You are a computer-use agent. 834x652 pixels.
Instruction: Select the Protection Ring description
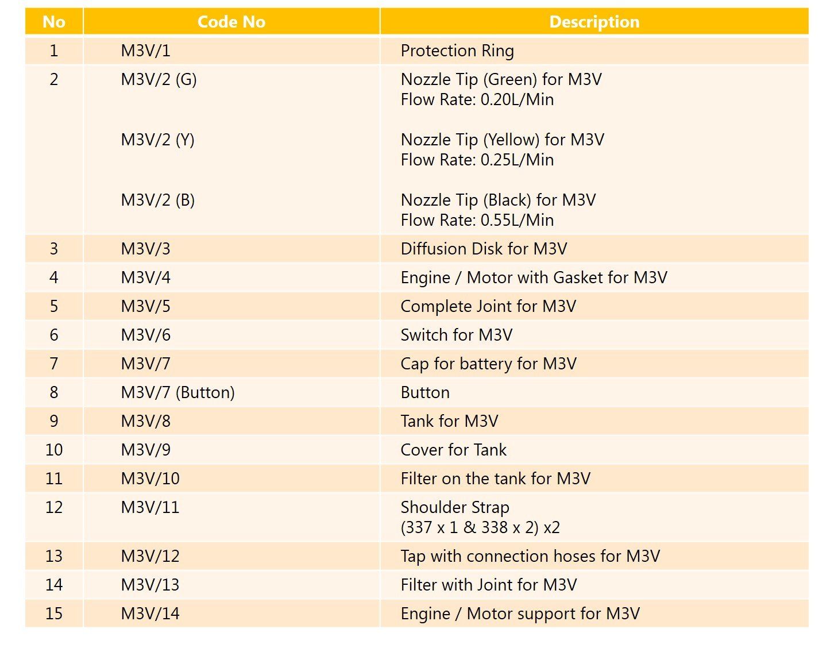pos(457,51)
